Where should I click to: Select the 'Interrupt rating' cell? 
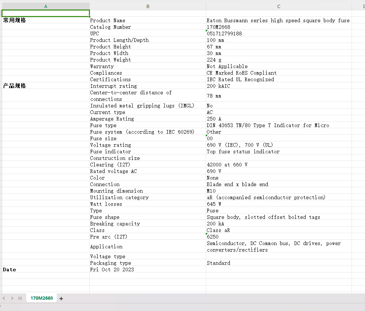coord(148,86)
